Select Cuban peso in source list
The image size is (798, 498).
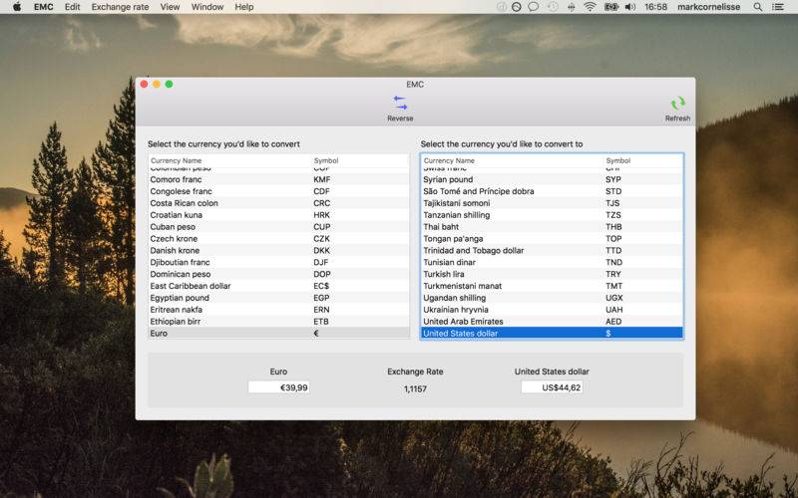click(x=278, y=227)
